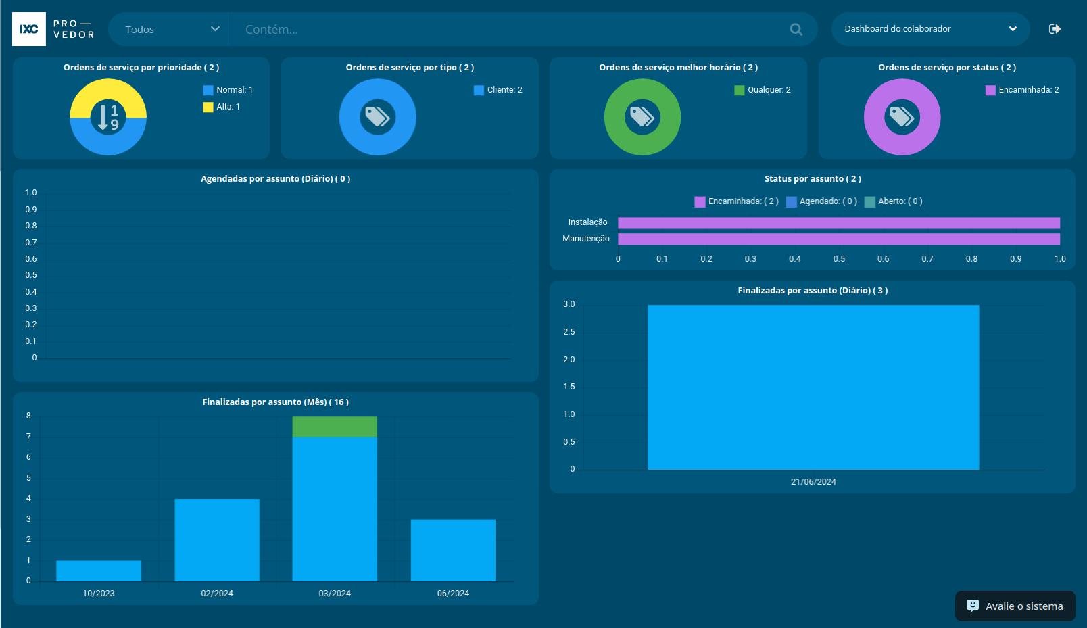Click title Ordens de serviço melhor horário ( 2 )

point(678,68)
